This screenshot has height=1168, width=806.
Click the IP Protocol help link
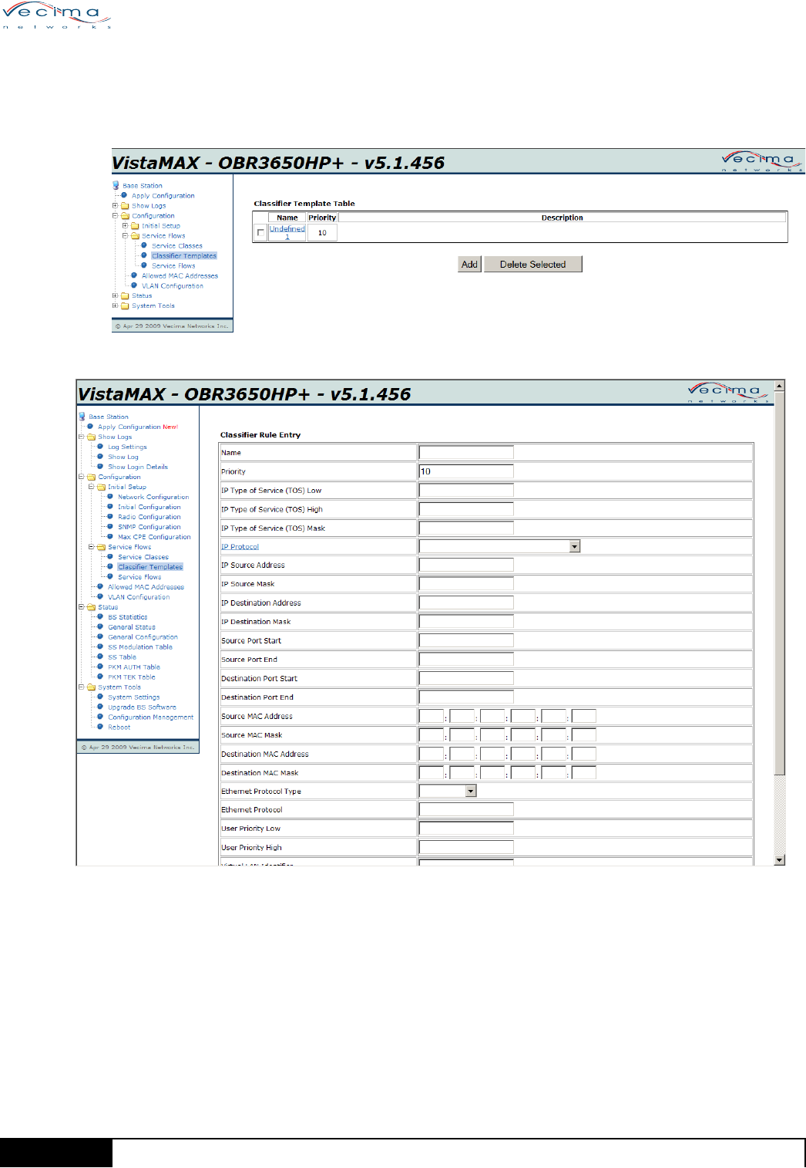click(240, 547)
